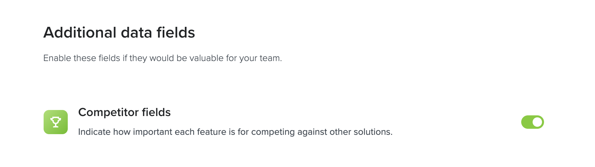
Task: Click the white trophy cup glyph
Action: tap(56, 122)
